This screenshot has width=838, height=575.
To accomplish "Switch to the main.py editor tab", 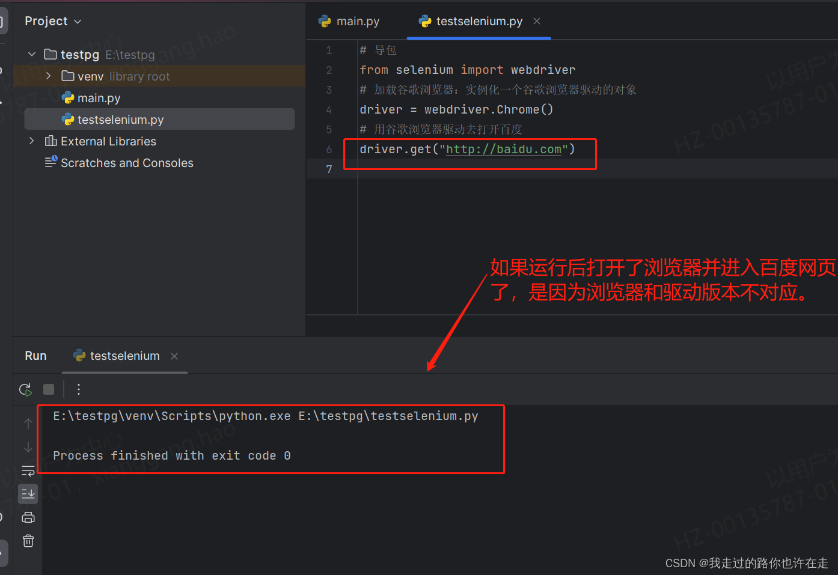I will 349,21.
